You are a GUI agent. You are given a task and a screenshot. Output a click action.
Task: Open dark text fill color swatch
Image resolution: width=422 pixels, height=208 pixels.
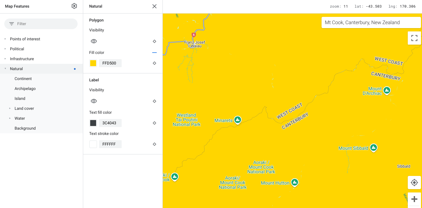click(93, 123)
